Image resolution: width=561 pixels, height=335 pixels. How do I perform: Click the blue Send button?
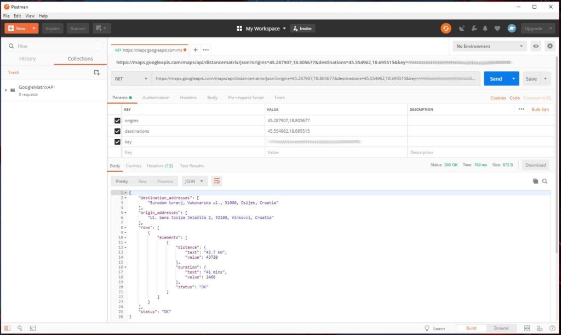point(496,79)
